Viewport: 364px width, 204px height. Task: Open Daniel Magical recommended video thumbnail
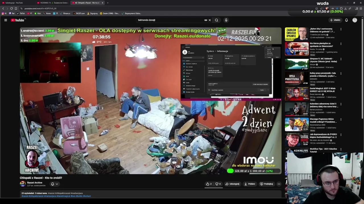tap(297, 94)
